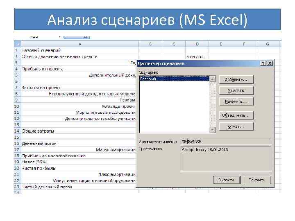This screenshot has width=295, height=221.
Task: Open the Изменить... scenario edit button
Action: click(236, 101)
